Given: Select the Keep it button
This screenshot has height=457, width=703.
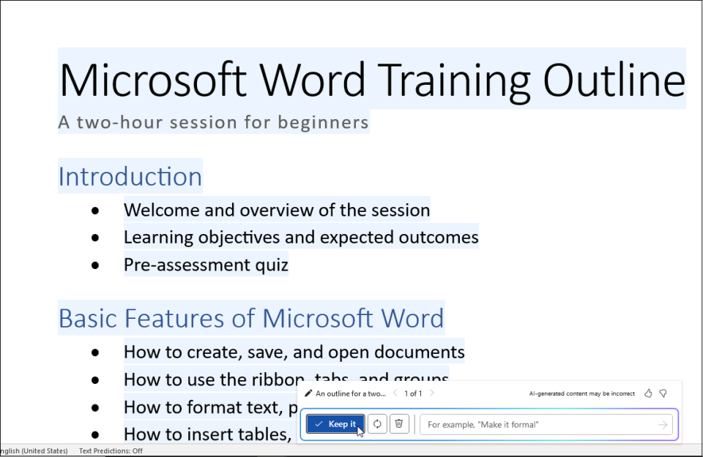Looking at the screenshot, I should pos(335,423).
